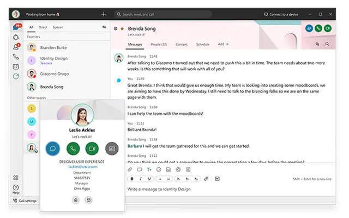Video call Leslie Ackles from the contact card

(92, 148)
